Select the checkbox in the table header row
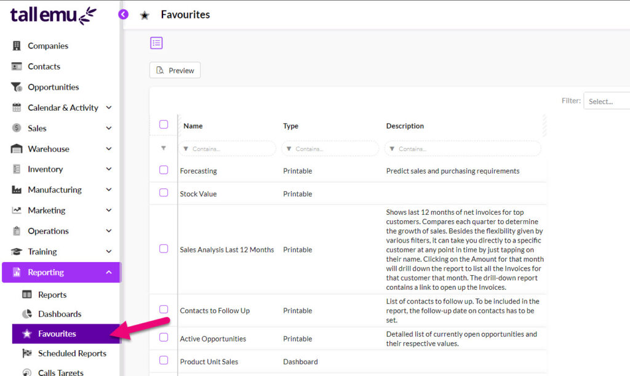Viewport: 630px width, 376px height. [163, 123]
